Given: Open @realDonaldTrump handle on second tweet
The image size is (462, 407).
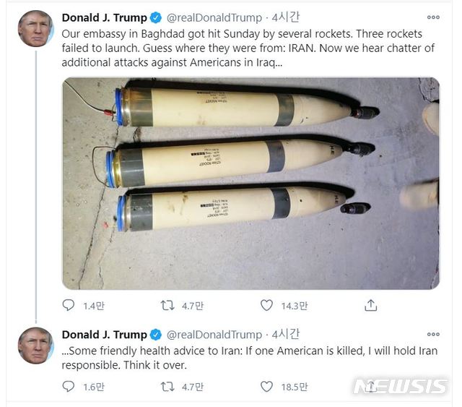Looking at the screenshot, I should pos(214,335).
